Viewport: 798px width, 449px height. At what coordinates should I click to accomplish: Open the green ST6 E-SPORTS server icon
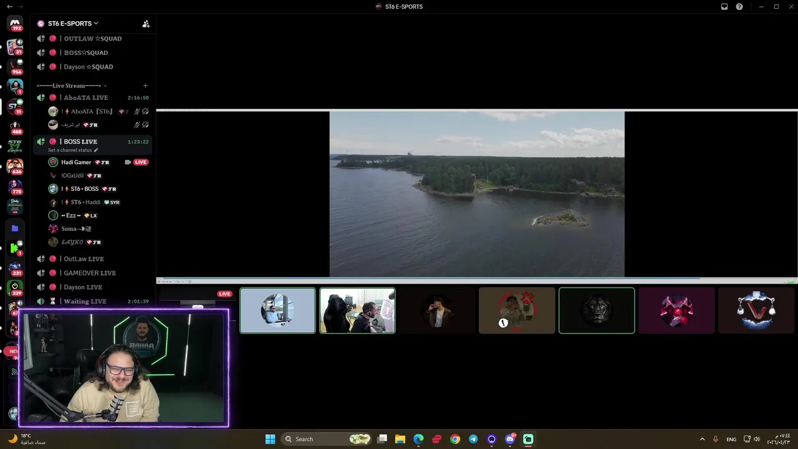coord(15,147)
